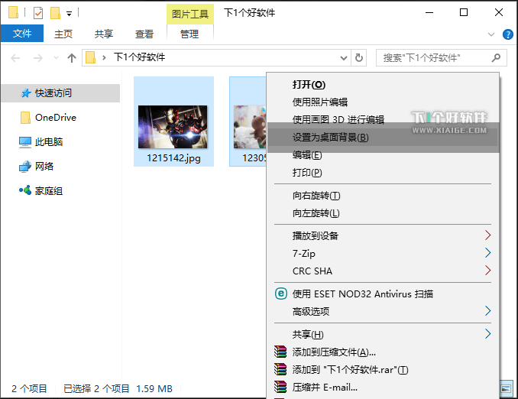
Task: Click the magnifier icon in search box
Action: 496,57
